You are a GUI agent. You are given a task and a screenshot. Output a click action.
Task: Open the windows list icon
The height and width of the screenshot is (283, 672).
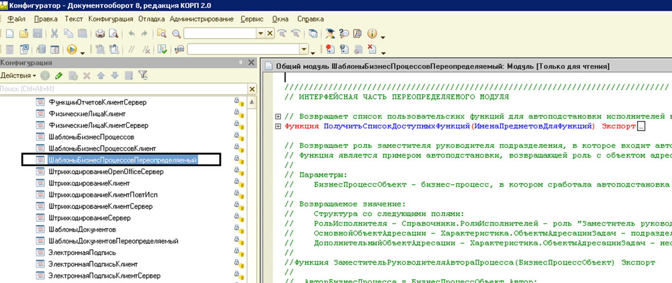(x=313, y=34)
